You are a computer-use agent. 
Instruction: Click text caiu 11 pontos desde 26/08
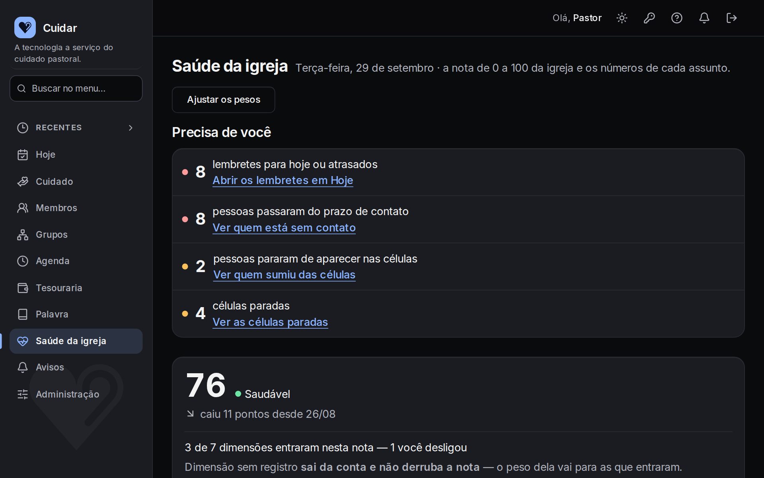tap(267, 414)
